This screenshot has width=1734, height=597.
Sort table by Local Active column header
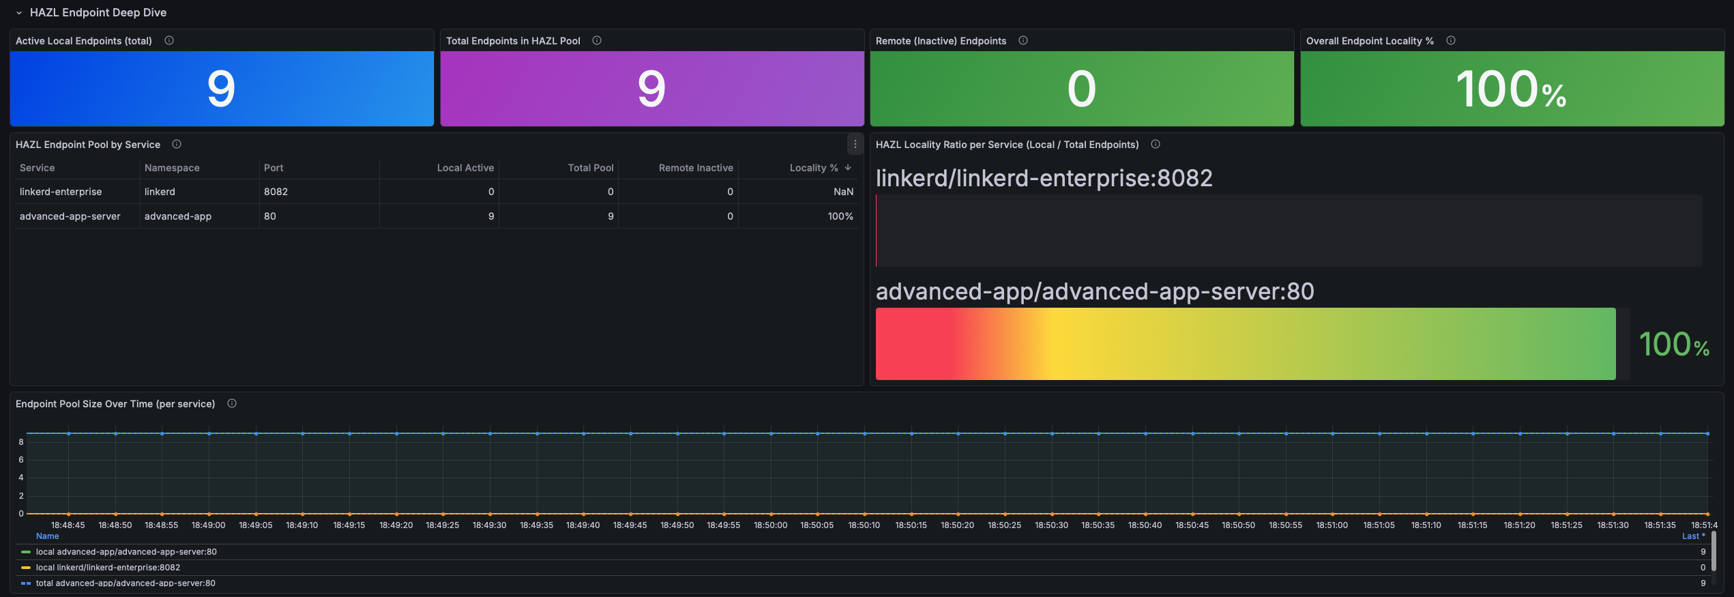point(465,168)
